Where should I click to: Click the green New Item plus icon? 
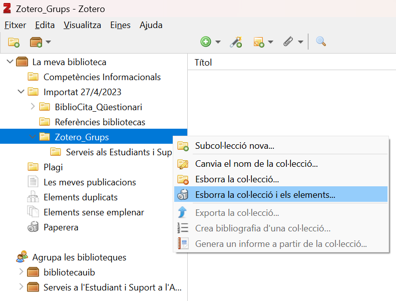(206, 42)
